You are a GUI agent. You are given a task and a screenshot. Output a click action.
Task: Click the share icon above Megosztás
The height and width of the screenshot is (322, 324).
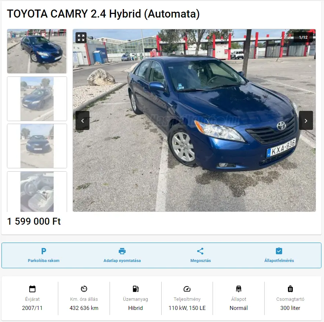tap(200, 251)
